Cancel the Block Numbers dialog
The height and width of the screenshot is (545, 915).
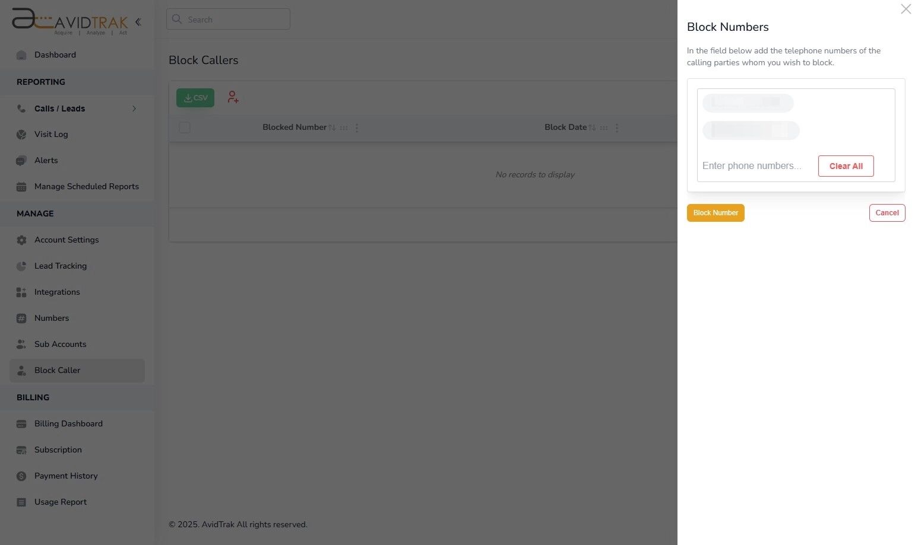pyautogui.click(x=887, y=213)
